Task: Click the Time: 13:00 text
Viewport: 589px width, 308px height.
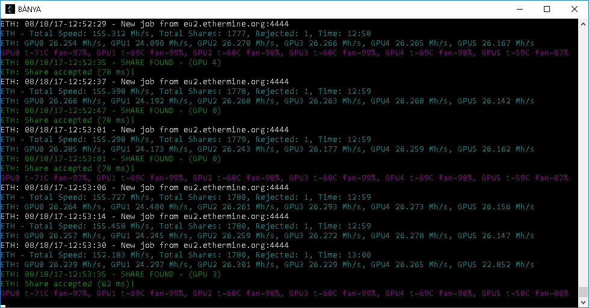Action: click(x=345, y=254)
